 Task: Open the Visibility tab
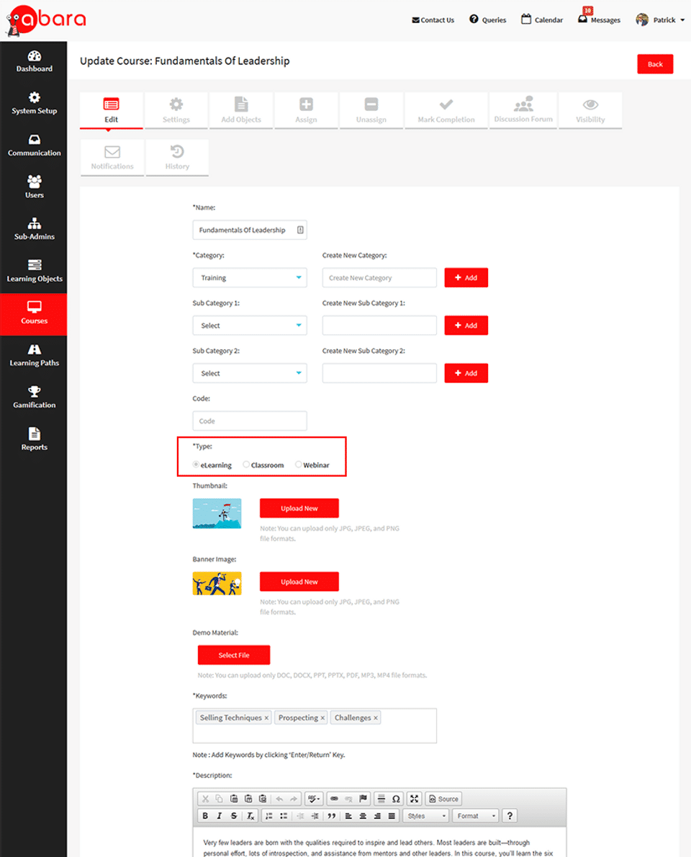click(x=590, y=110)
